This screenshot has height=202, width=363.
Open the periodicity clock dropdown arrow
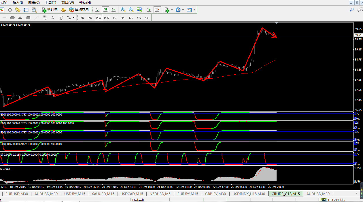183,10
